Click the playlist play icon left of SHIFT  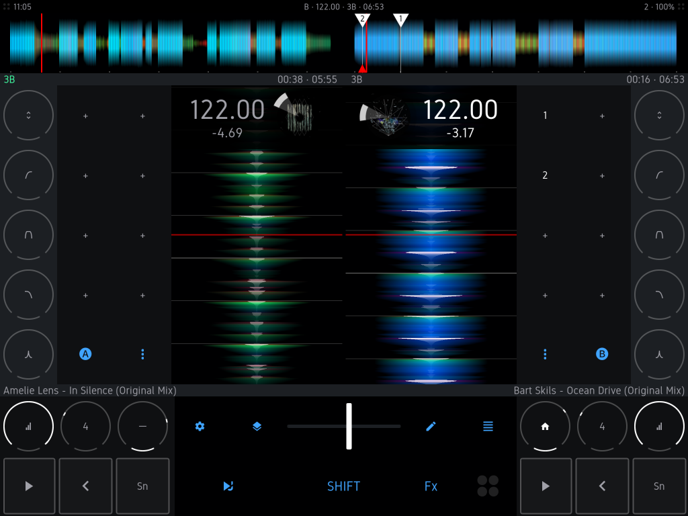coord(228,486)
